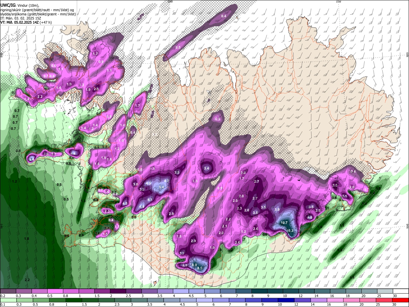Select the 'IT: Mán. 03. 02. 2025 15Z' line

click(21, 18)
